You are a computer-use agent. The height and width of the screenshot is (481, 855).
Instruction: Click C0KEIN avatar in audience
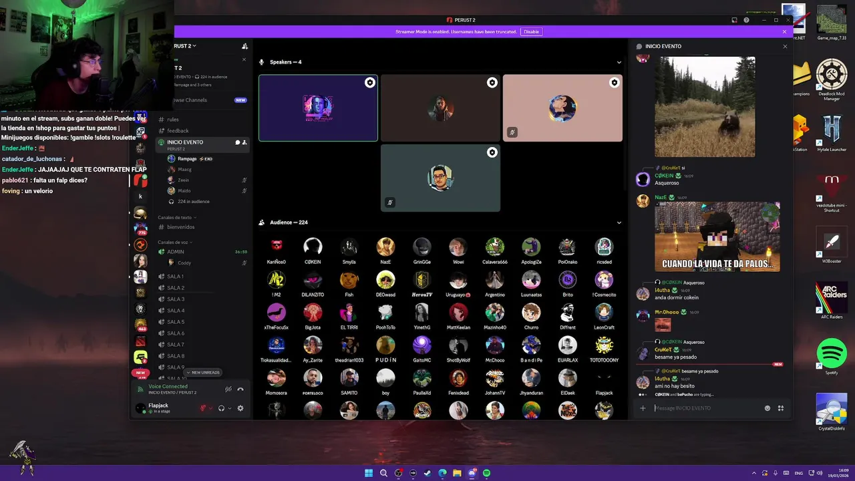coord(313,247)
